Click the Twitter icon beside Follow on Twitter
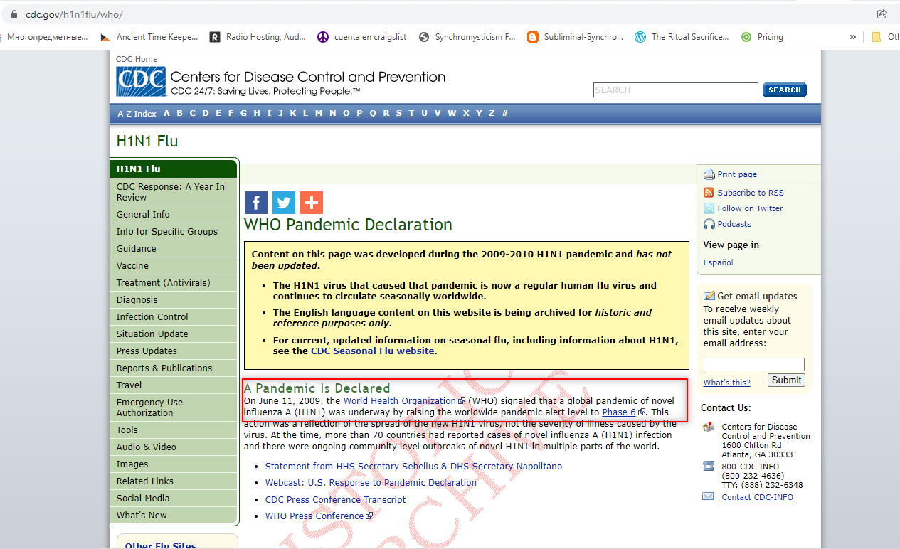Viewport: 900px width, 549px height. [x=709, y=208]
